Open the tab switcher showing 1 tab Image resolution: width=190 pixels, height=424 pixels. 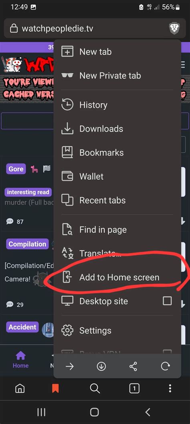pos(134,389)
